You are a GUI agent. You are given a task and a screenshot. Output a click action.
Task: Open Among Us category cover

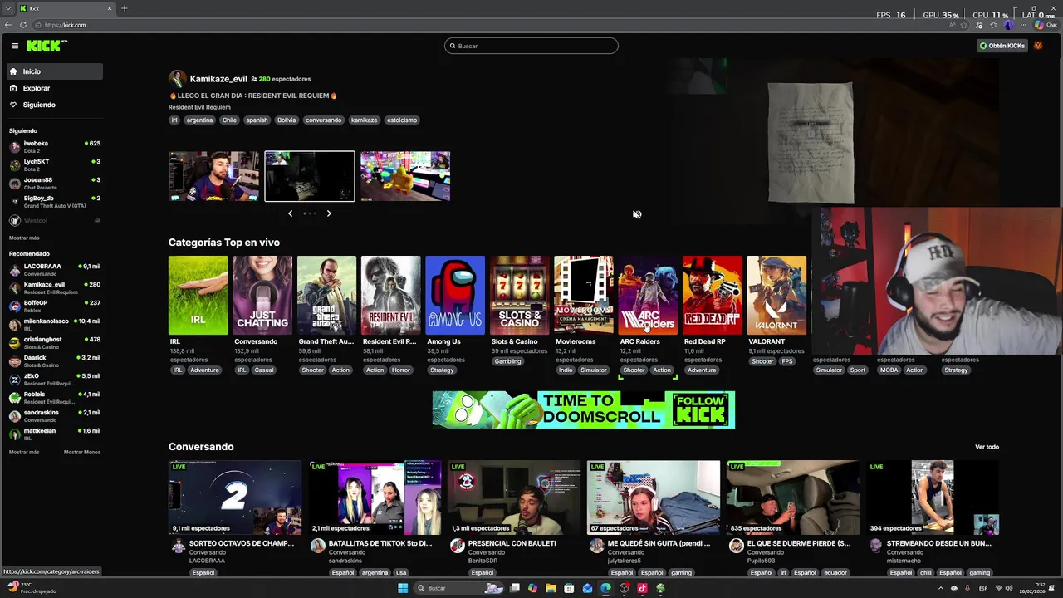455,295
